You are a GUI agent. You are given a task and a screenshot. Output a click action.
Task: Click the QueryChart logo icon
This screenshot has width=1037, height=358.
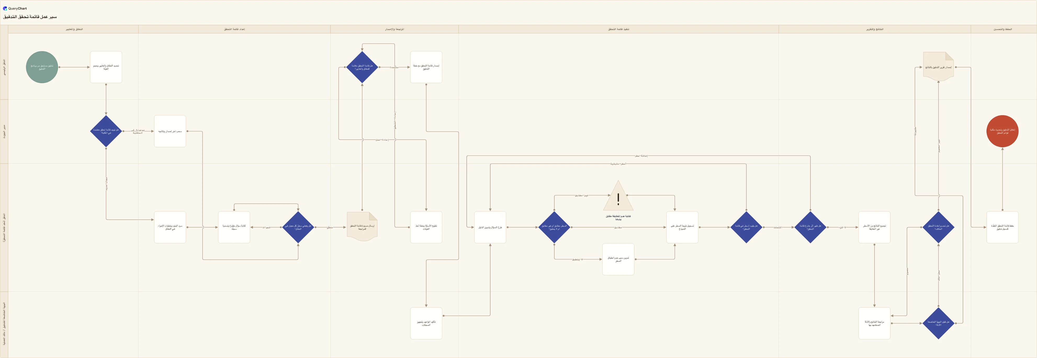click(5, 8)
